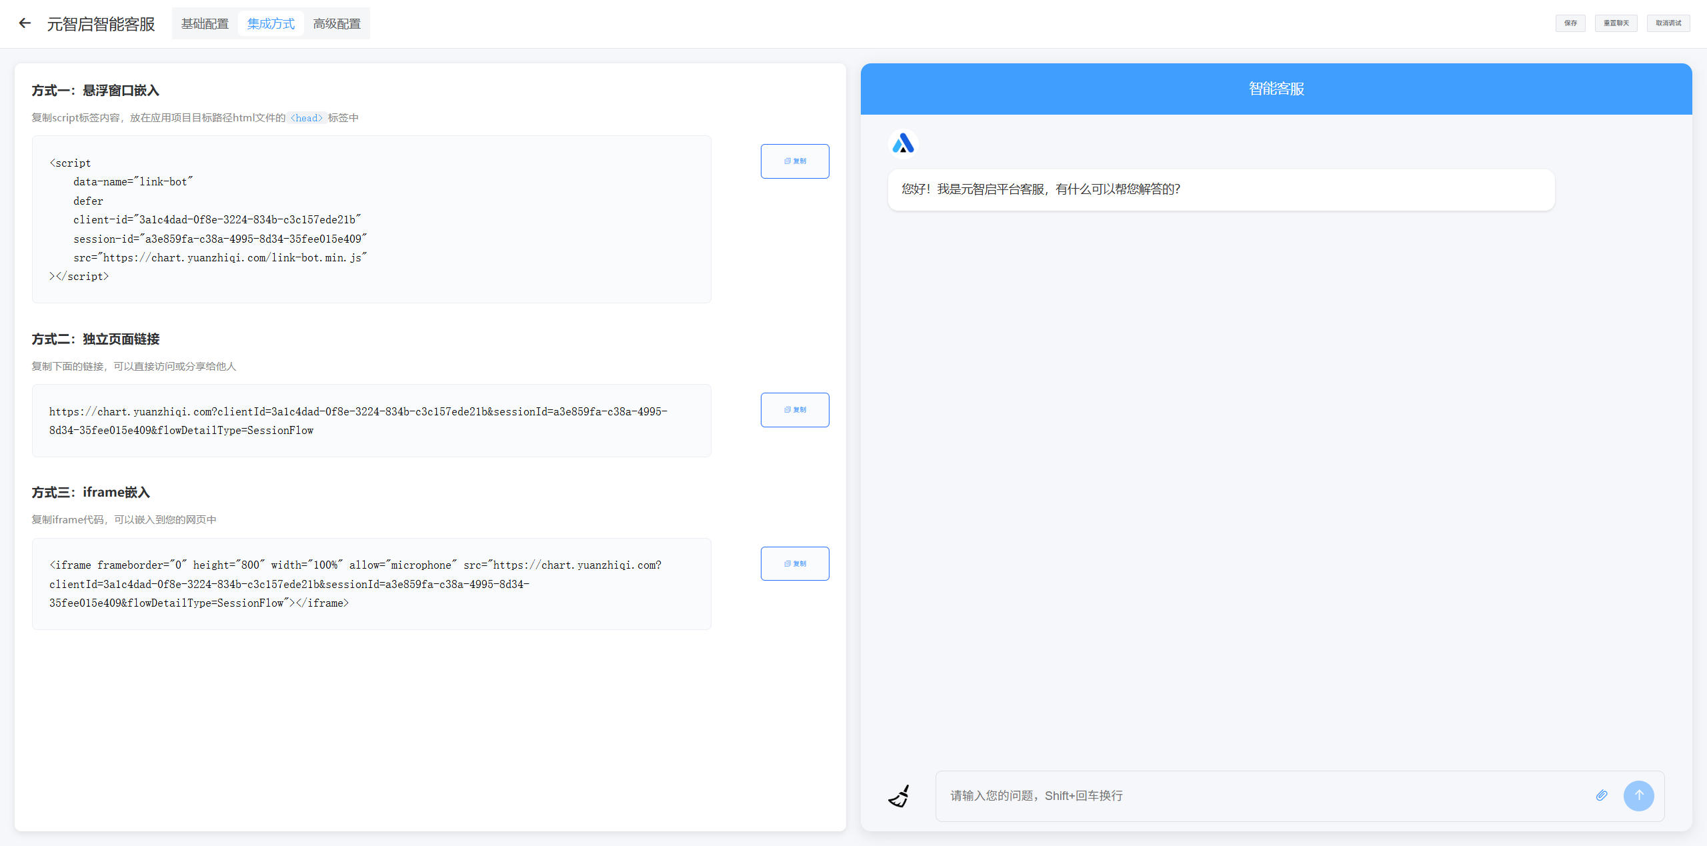Click the bot avatar logo
This screenshot has height=846, width=1707.
903,143
